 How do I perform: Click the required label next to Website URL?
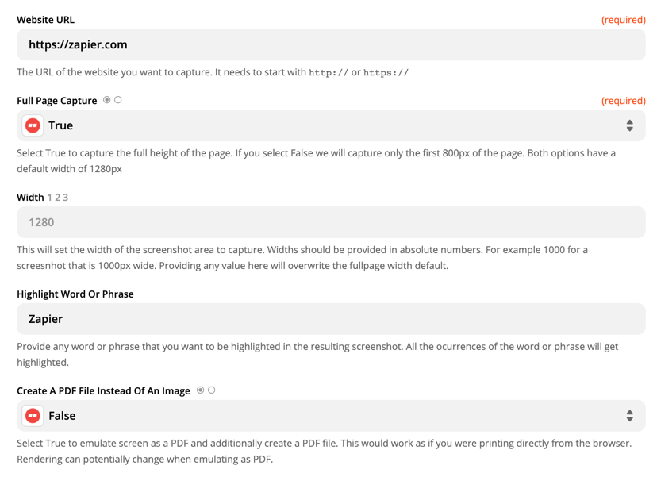coord(624,20)
